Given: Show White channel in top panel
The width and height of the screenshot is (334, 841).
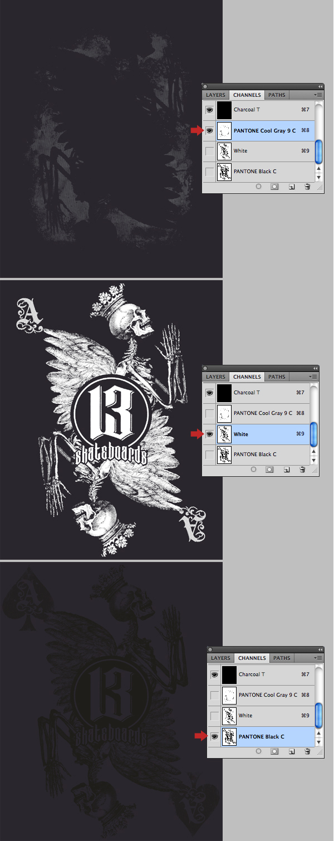Looking at the screenshot, I should click(x=209, y=151).
